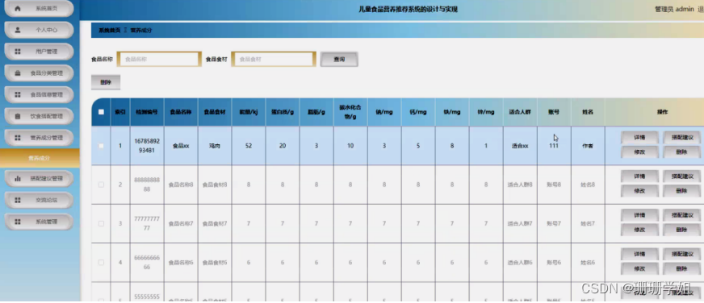Click 删除 for the 食品名称8 row
Image resolution: width=704 pixels, height=303 pixels.
681,191
